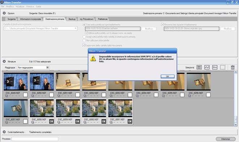Screen dimensions: 239x142
Task: Select the DSC_6057.NEF thumbnail
Action: [16, 108]
